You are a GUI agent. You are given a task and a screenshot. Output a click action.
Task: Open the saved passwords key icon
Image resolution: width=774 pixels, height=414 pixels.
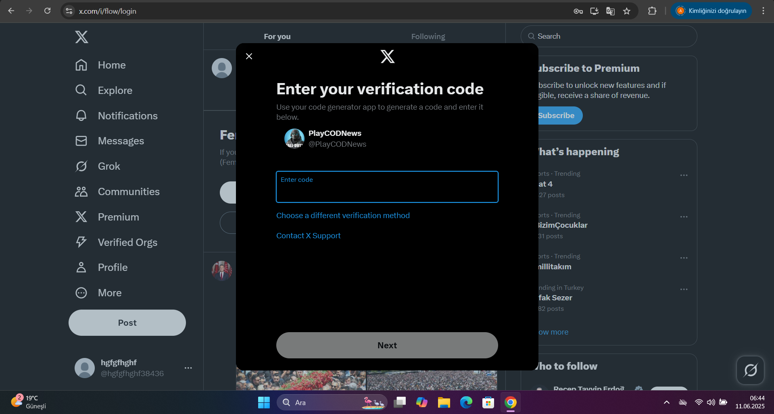tap(578, 11)
